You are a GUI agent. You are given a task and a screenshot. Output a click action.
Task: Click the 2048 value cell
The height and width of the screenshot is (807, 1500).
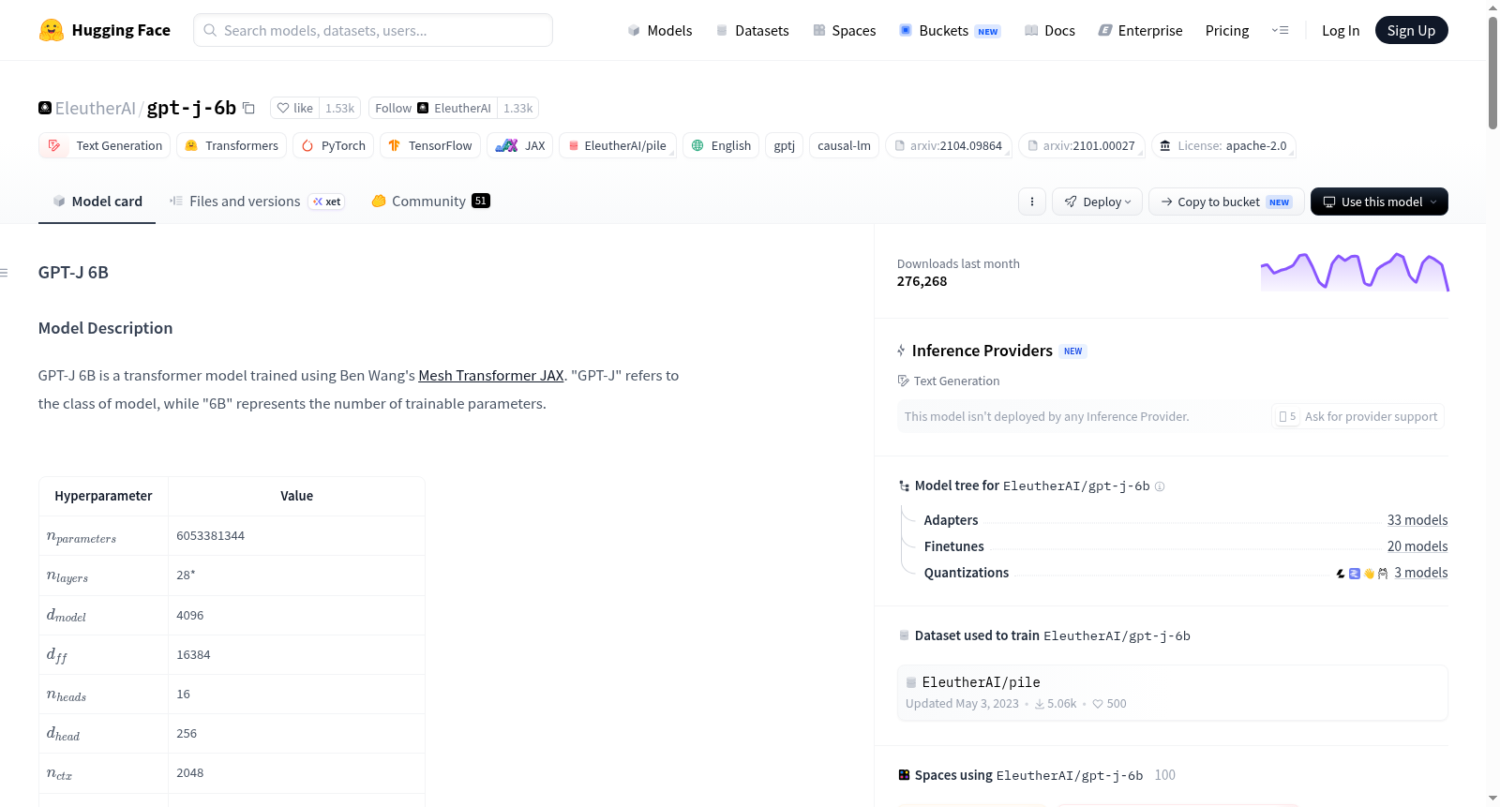[296, 773]
